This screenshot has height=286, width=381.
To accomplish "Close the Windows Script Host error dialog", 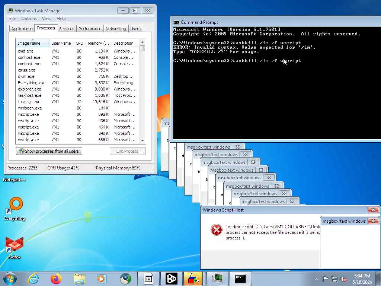I will [x=373, y=210].
